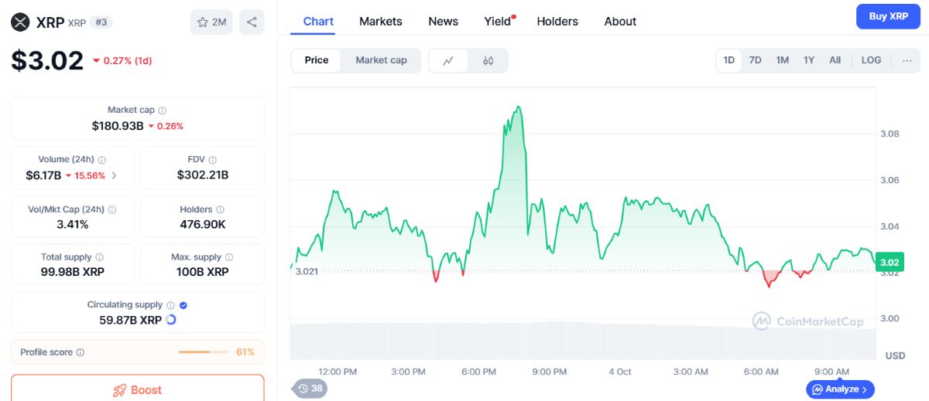Toggle LOG scale on chart

[871, 60]
